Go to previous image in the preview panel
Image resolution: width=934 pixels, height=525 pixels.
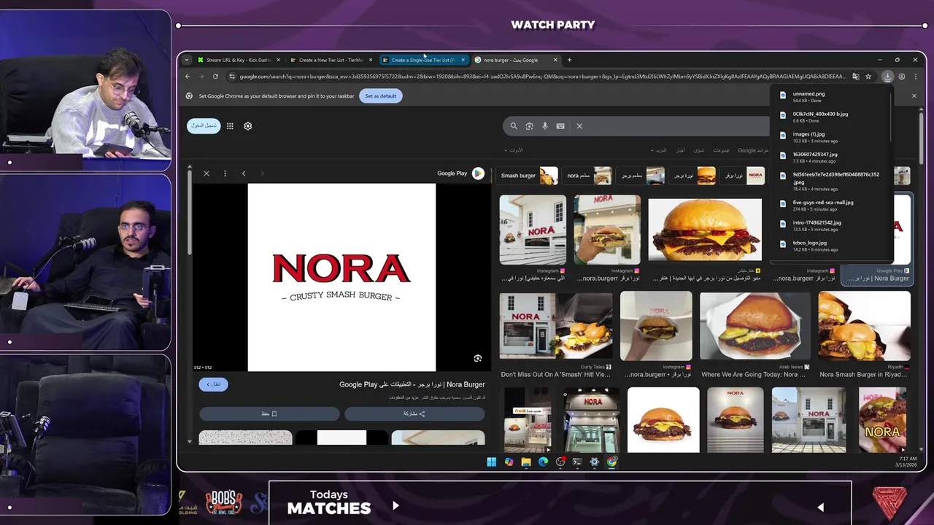tap(244, 174)
